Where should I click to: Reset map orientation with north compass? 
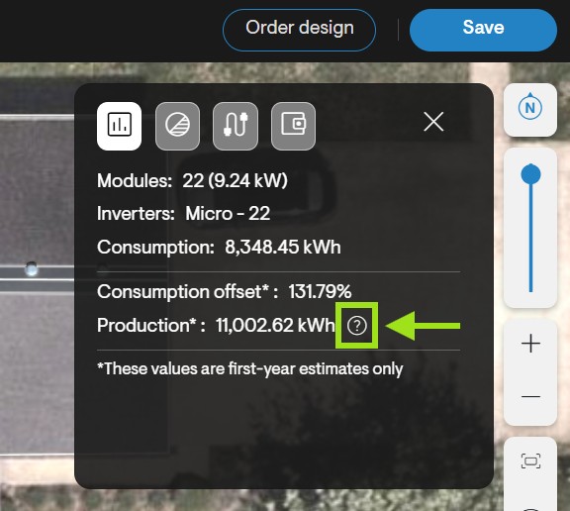tap(530, 110)
